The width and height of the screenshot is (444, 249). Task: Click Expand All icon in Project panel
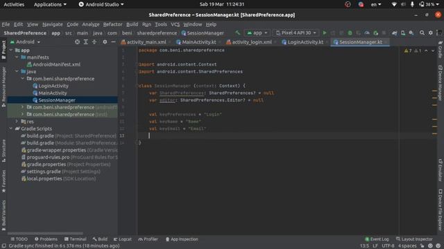pos(86,41)
